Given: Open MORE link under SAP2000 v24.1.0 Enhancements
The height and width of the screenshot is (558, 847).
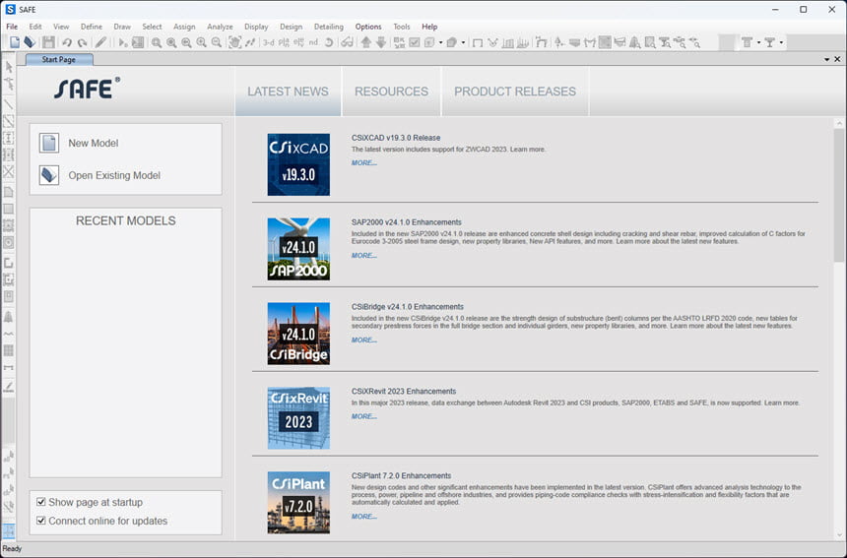Looking at the screenshot, I should point(364,255).
